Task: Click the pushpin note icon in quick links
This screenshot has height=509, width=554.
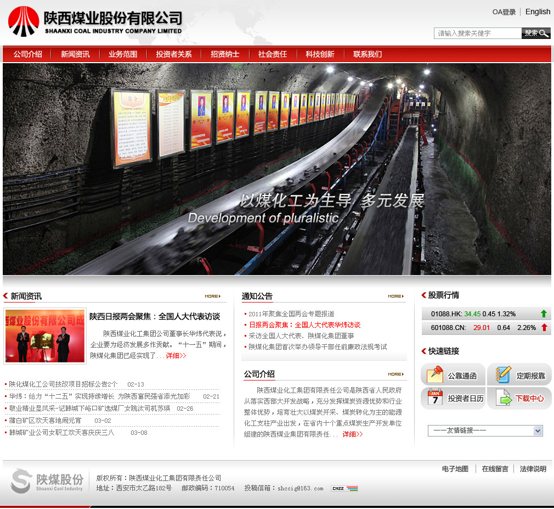Action: click(434, 374)
